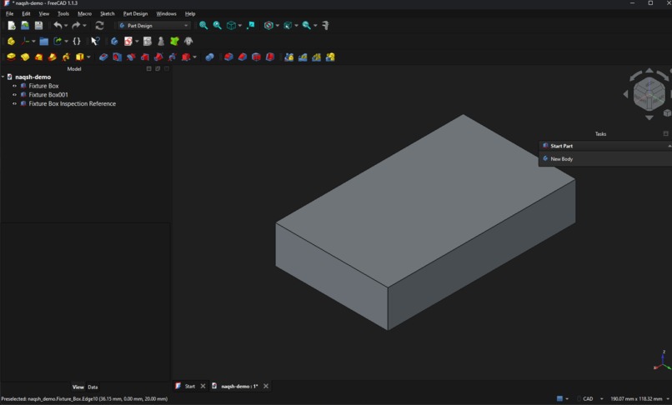Open the Help menu
This screenshot has height=405, width=672.
(x=190, y=13)
